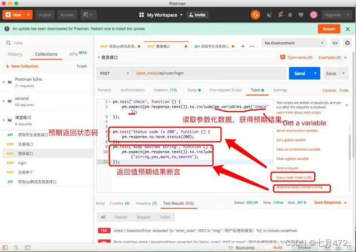Click the orange sync status icon

click(x=255, y=15)
